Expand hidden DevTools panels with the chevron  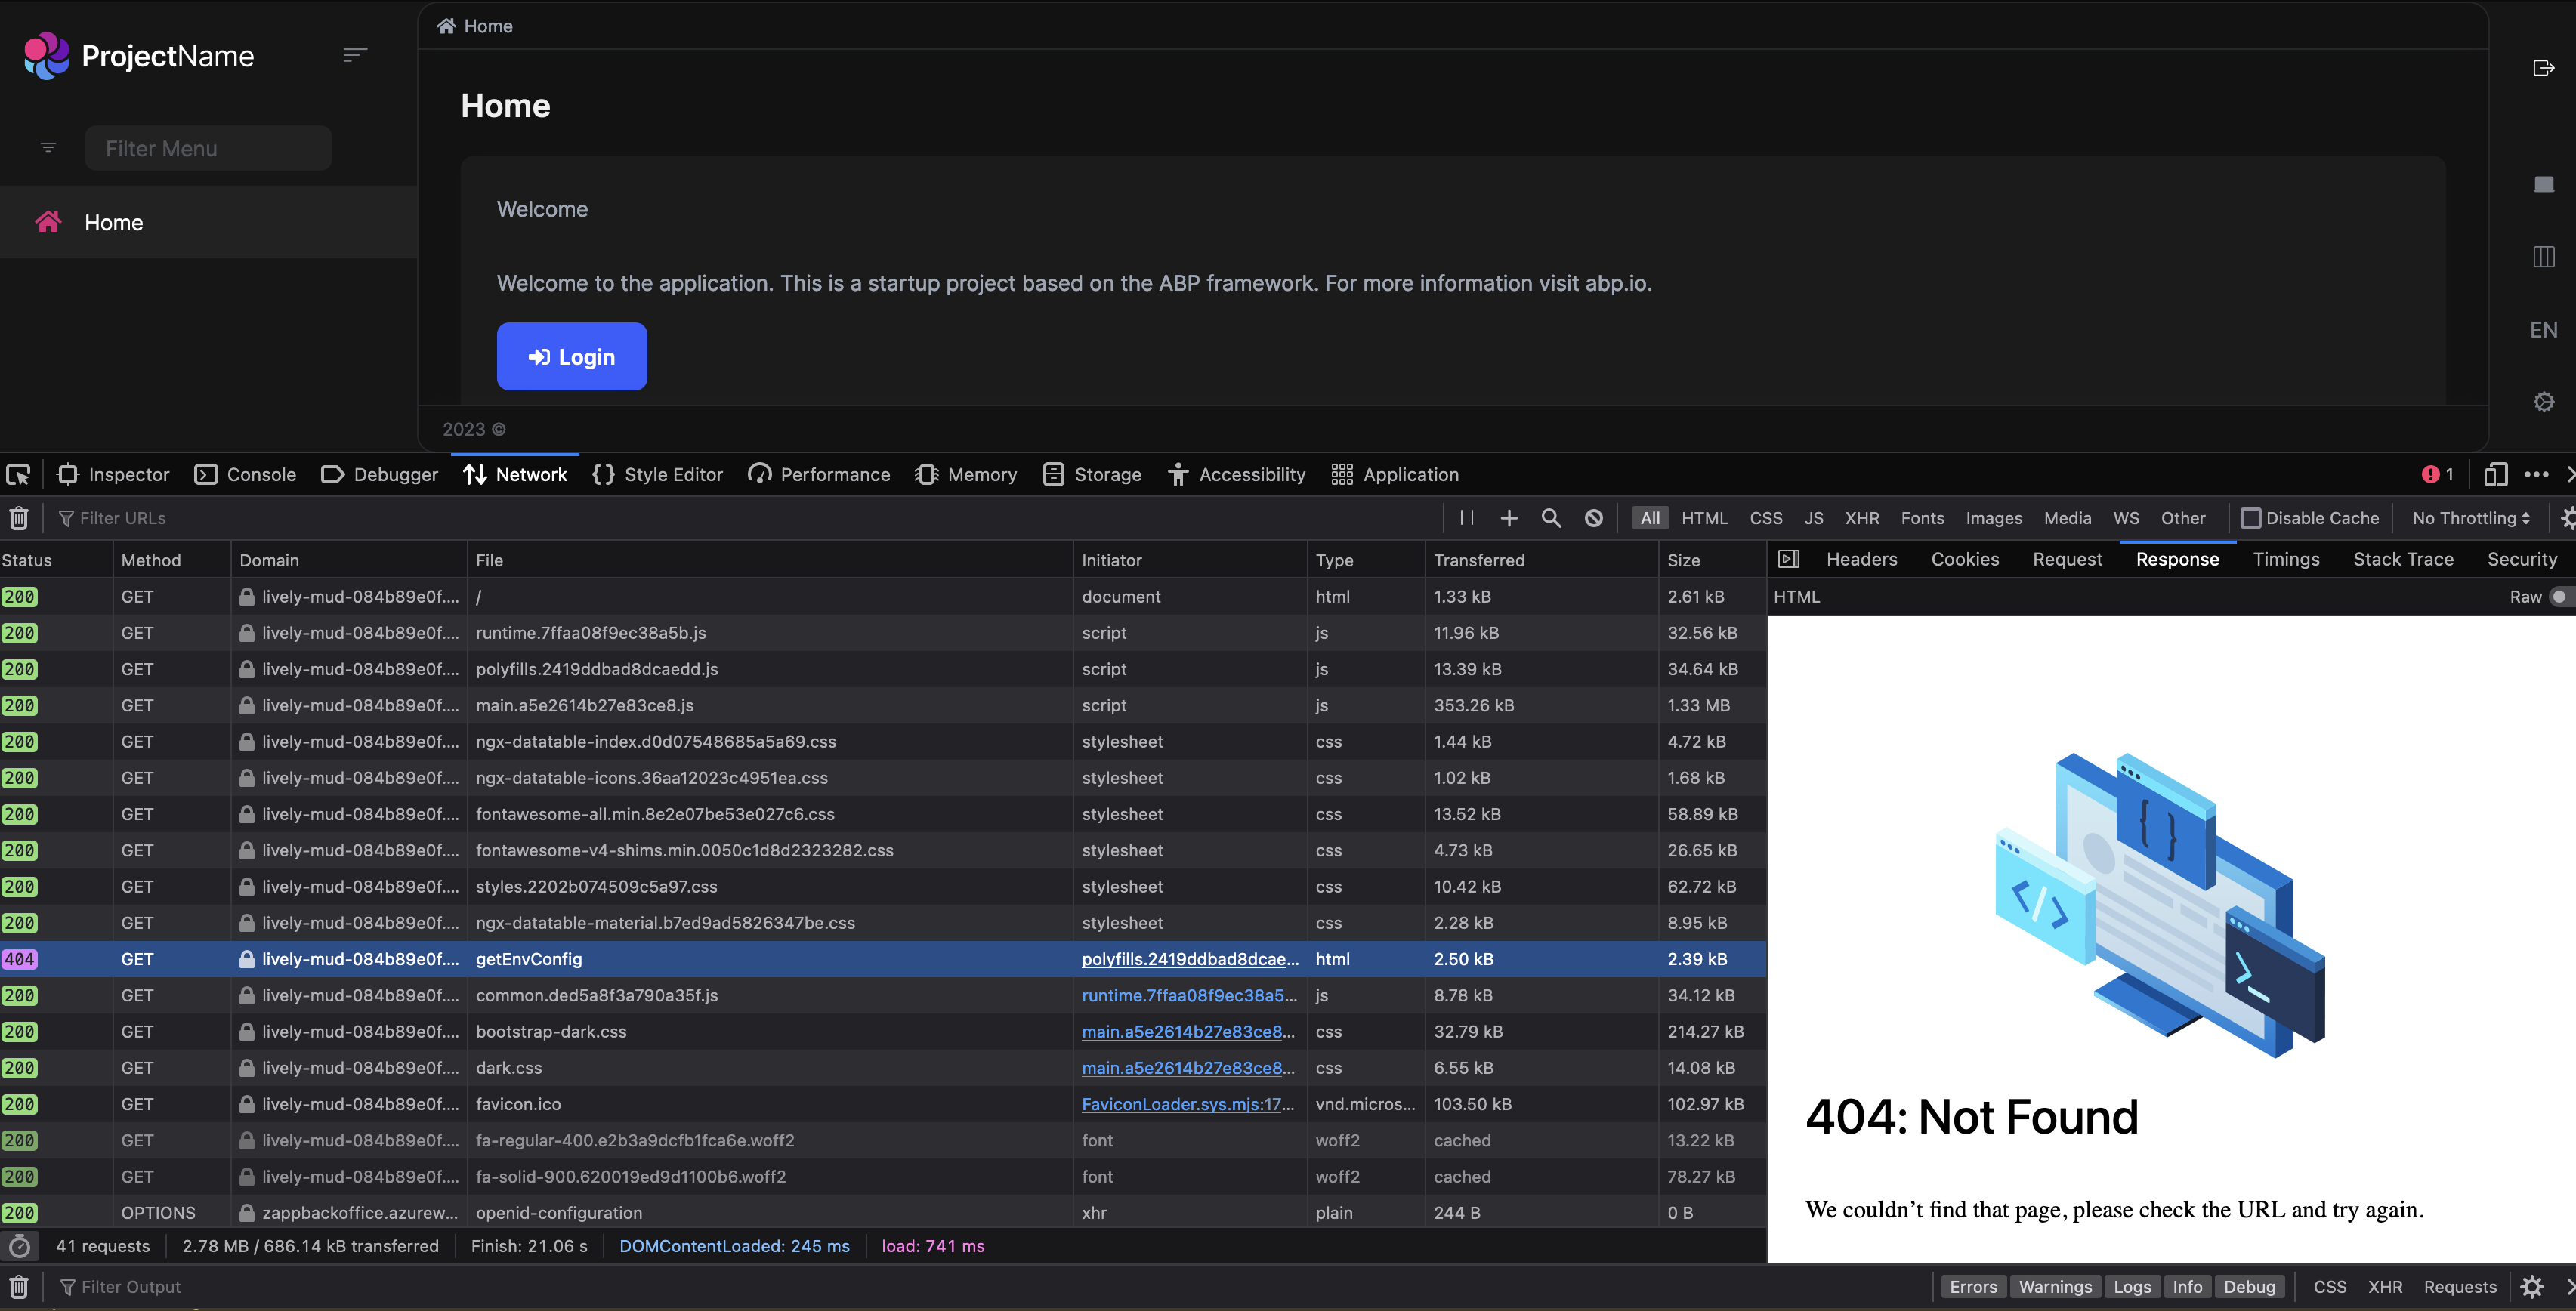tap(2570, 474)
